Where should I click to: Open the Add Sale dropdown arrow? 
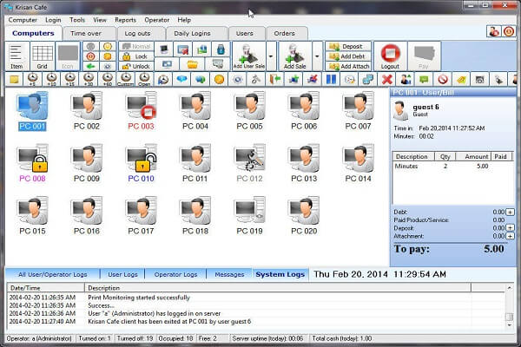(x=317, y=56)
